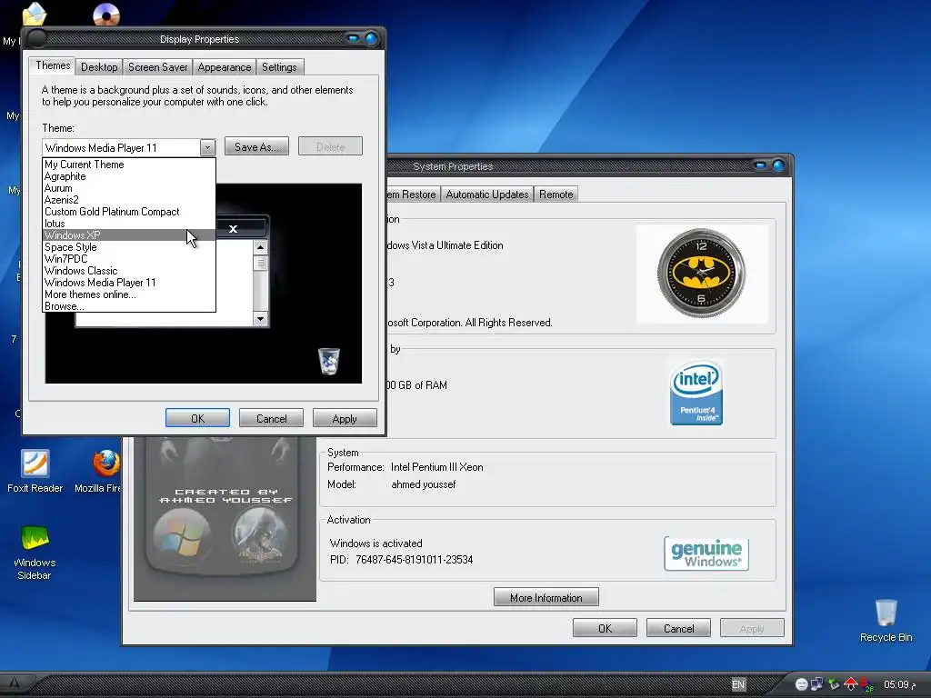Select Windows Media Player 11 in the list
This screenshot has width=931, height=698.
tap(129, 283)
